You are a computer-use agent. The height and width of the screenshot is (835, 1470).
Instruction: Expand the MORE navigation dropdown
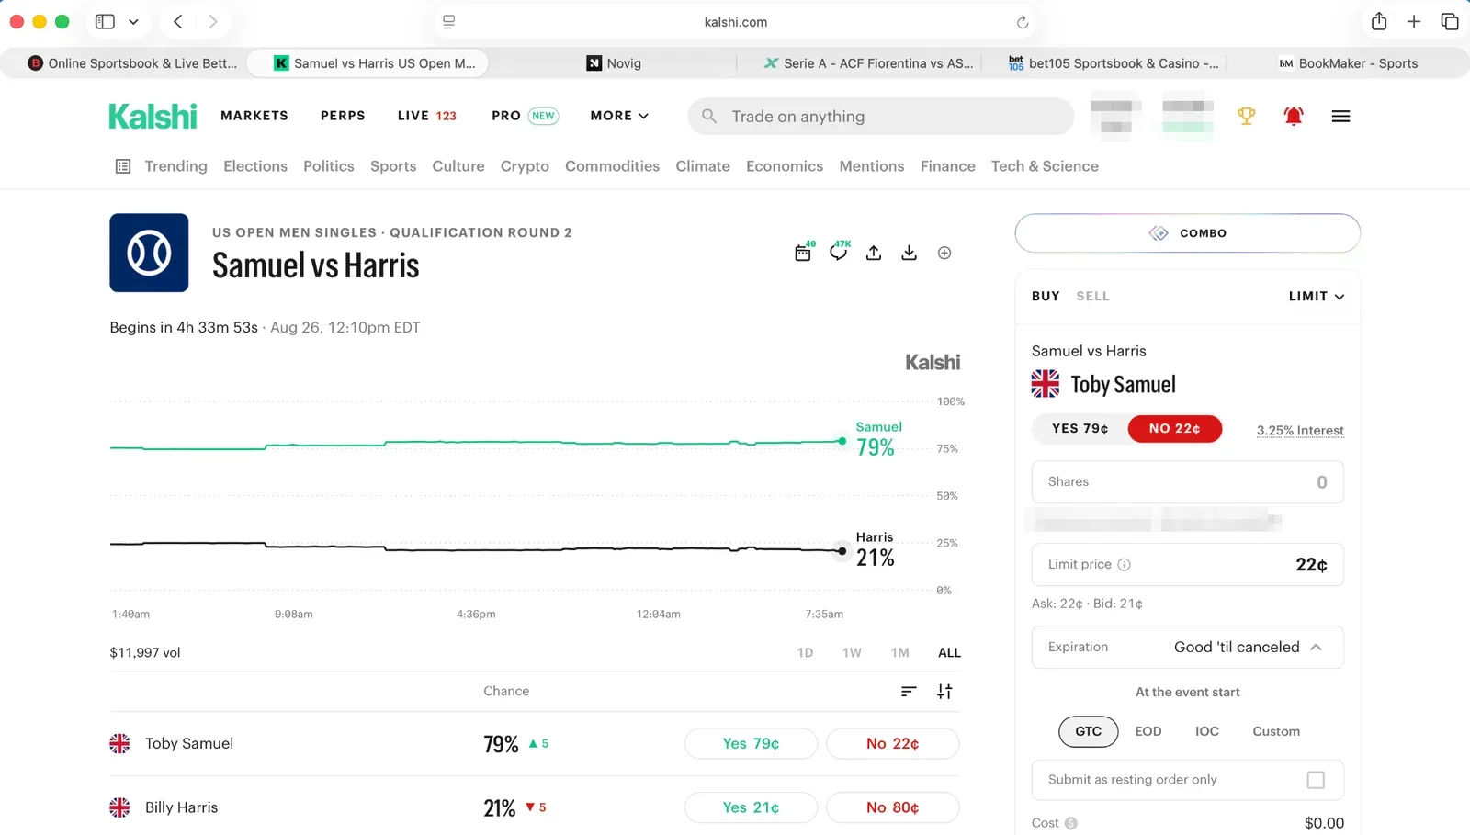point(619,116)
